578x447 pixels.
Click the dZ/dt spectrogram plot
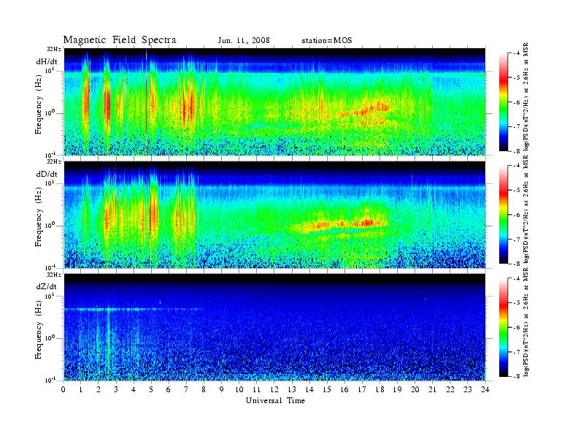[274, 327]
